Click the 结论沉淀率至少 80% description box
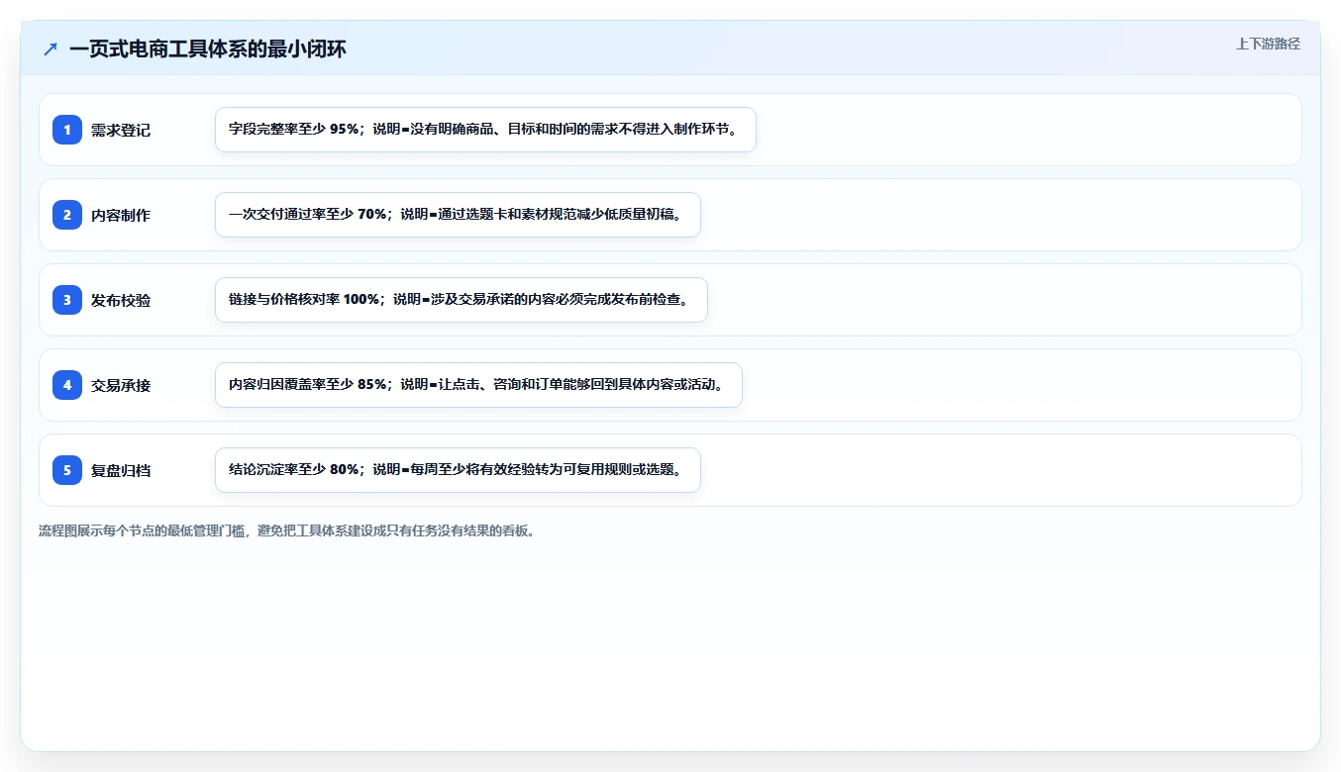 [458, 470]
